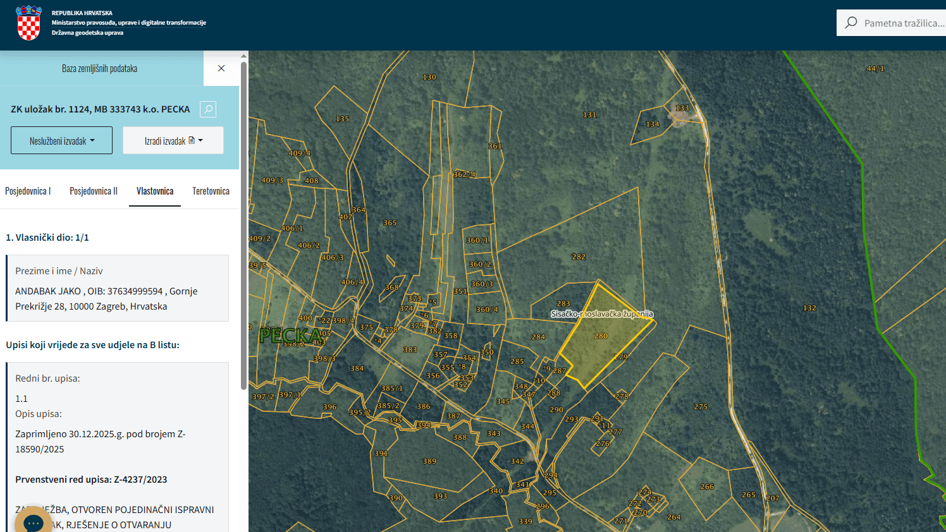Close the Baza zemljišnih podataka panel
946x532 pixels.
click(221, 68)
